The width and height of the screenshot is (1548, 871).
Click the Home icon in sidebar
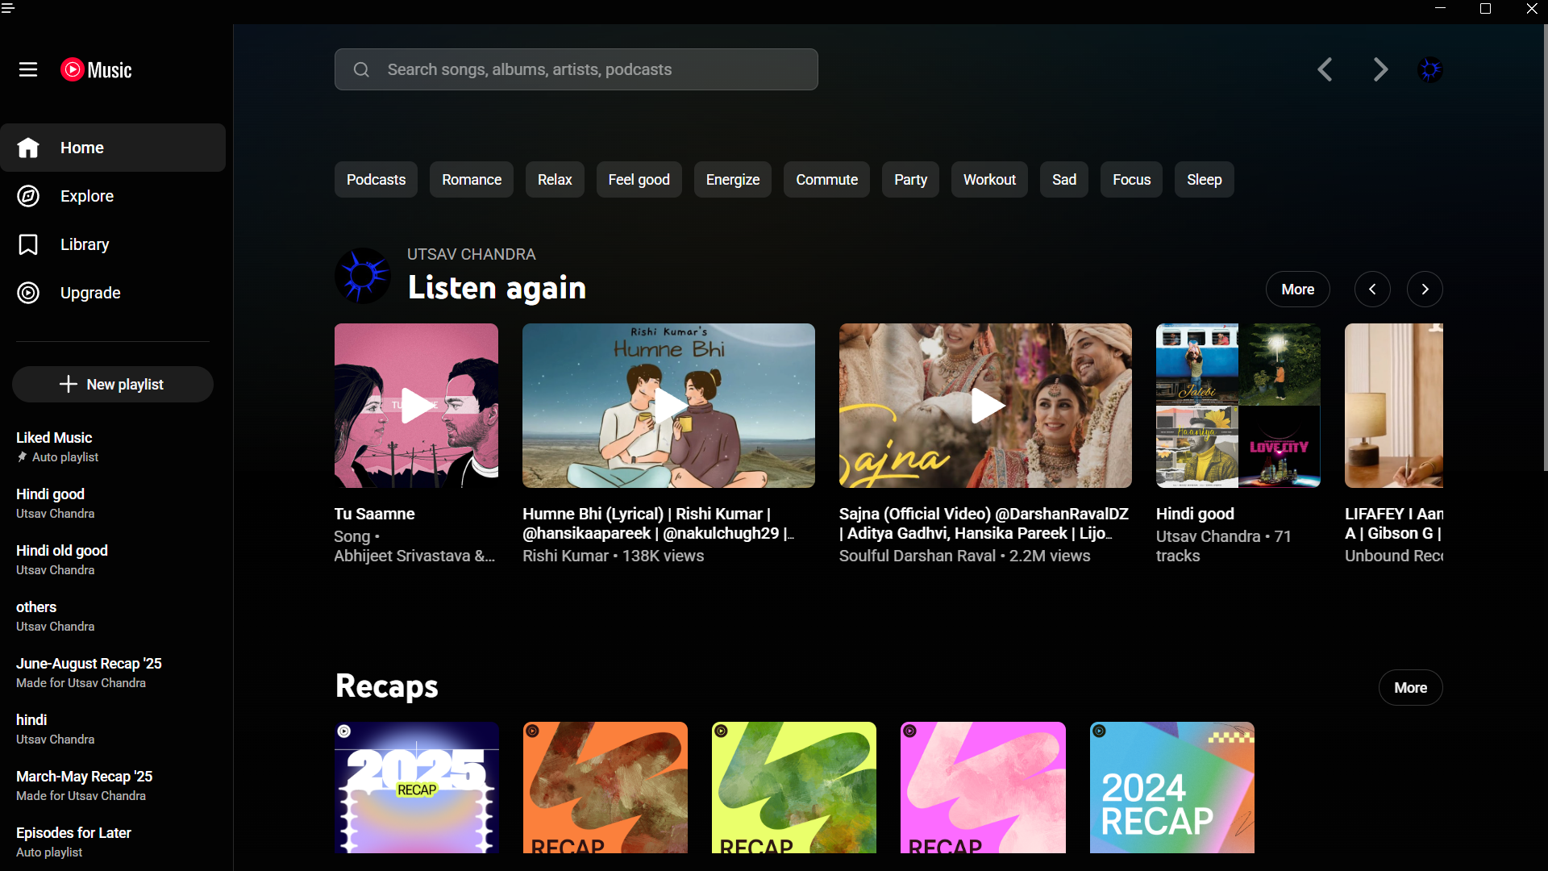coord(28,148)
